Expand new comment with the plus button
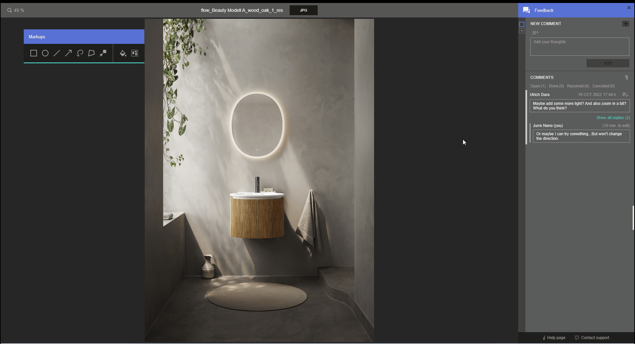The width and height of the screenshot is (635, 344). 625,24
